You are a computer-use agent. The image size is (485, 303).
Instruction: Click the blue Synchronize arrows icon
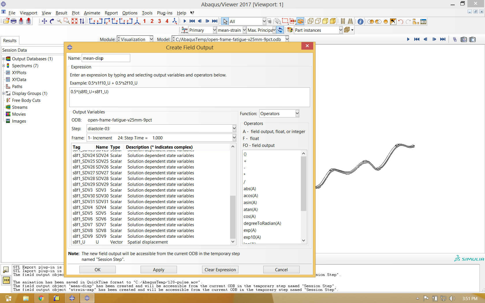(280, 30)
